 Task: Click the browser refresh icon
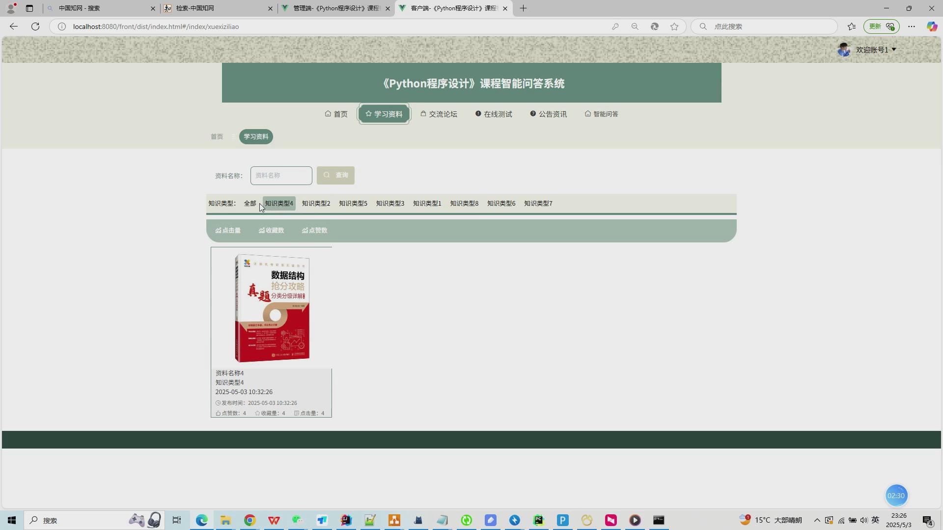click(x=35, y=26)
